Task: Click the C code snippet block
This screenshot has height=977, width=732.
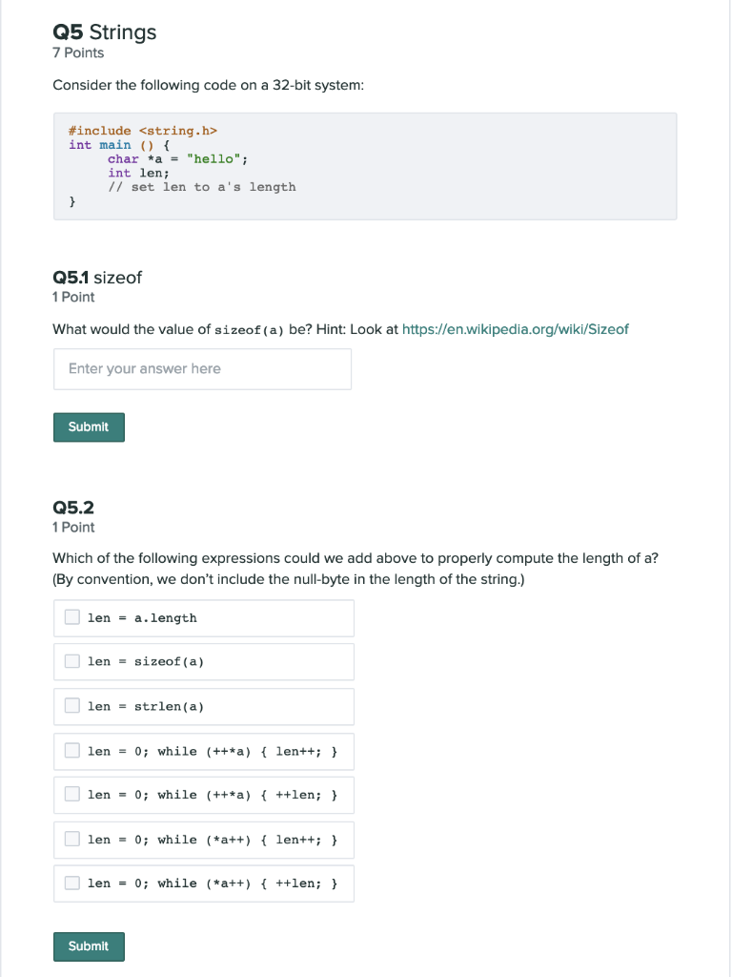Action: pyautogui.click(x=365, y=165)
